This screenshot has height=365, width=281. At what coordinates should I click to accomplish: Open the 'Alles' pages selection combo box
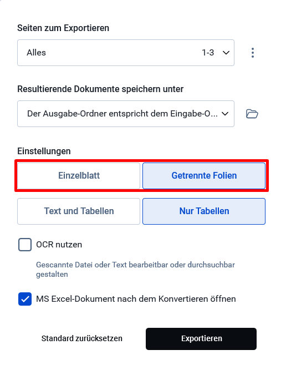tap(126, 53)
